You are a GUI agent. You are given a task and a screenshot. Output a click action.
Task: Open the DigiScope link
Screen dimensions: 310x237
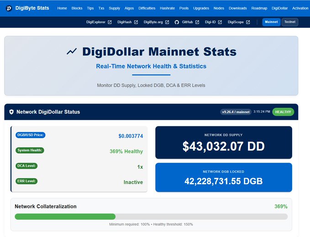(x=236, y=22)
